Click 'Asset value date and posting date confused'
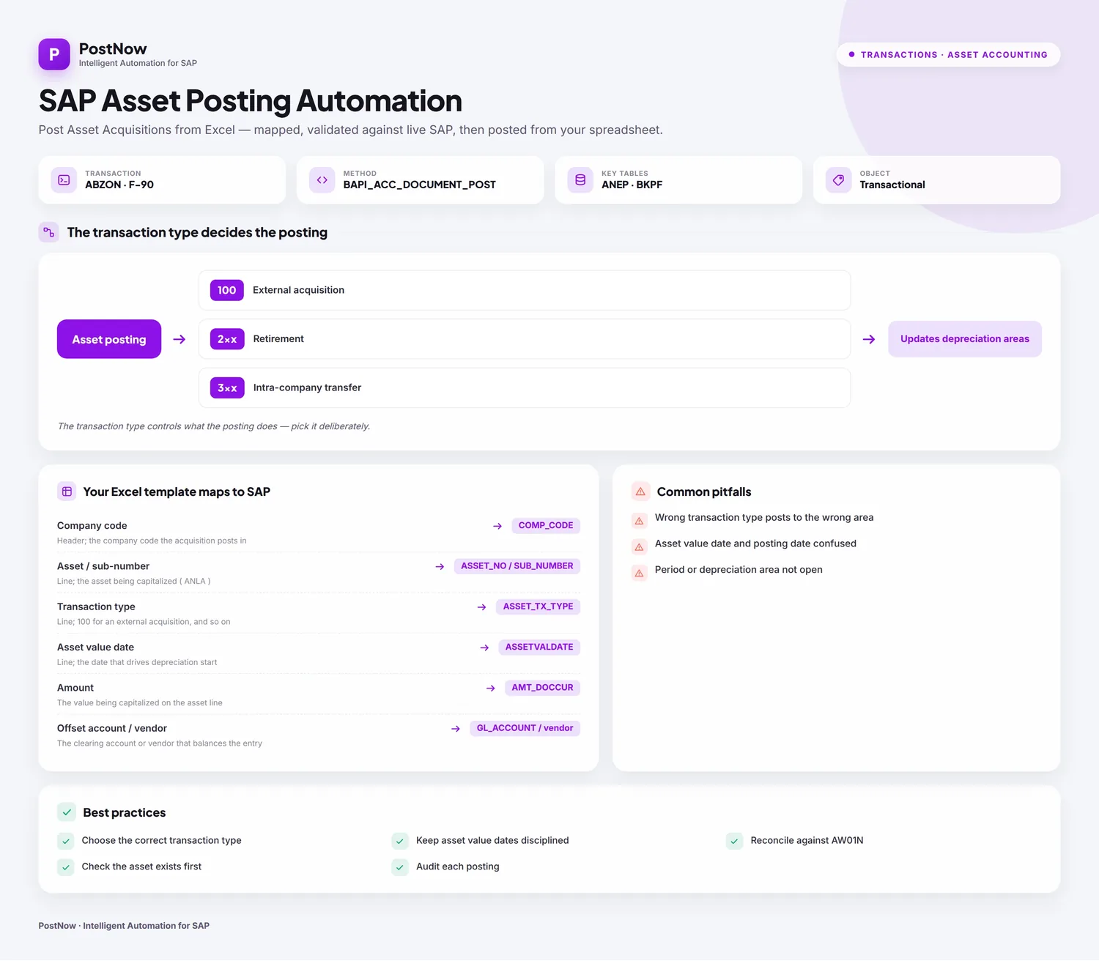1099x961 pixels. (x=755, y=543)
